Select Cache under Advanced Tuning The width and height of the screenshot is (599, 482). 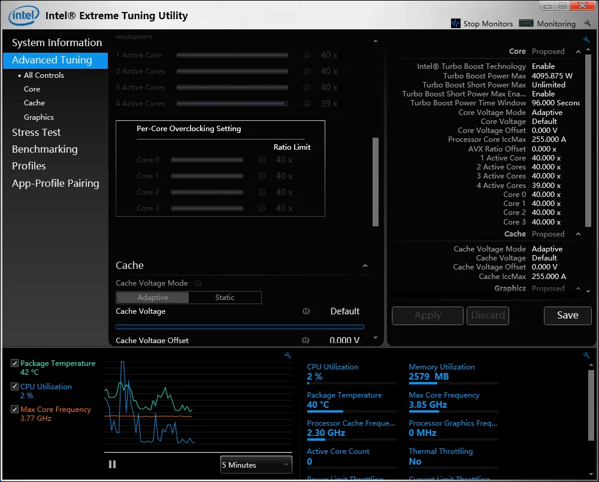point(34,103)
